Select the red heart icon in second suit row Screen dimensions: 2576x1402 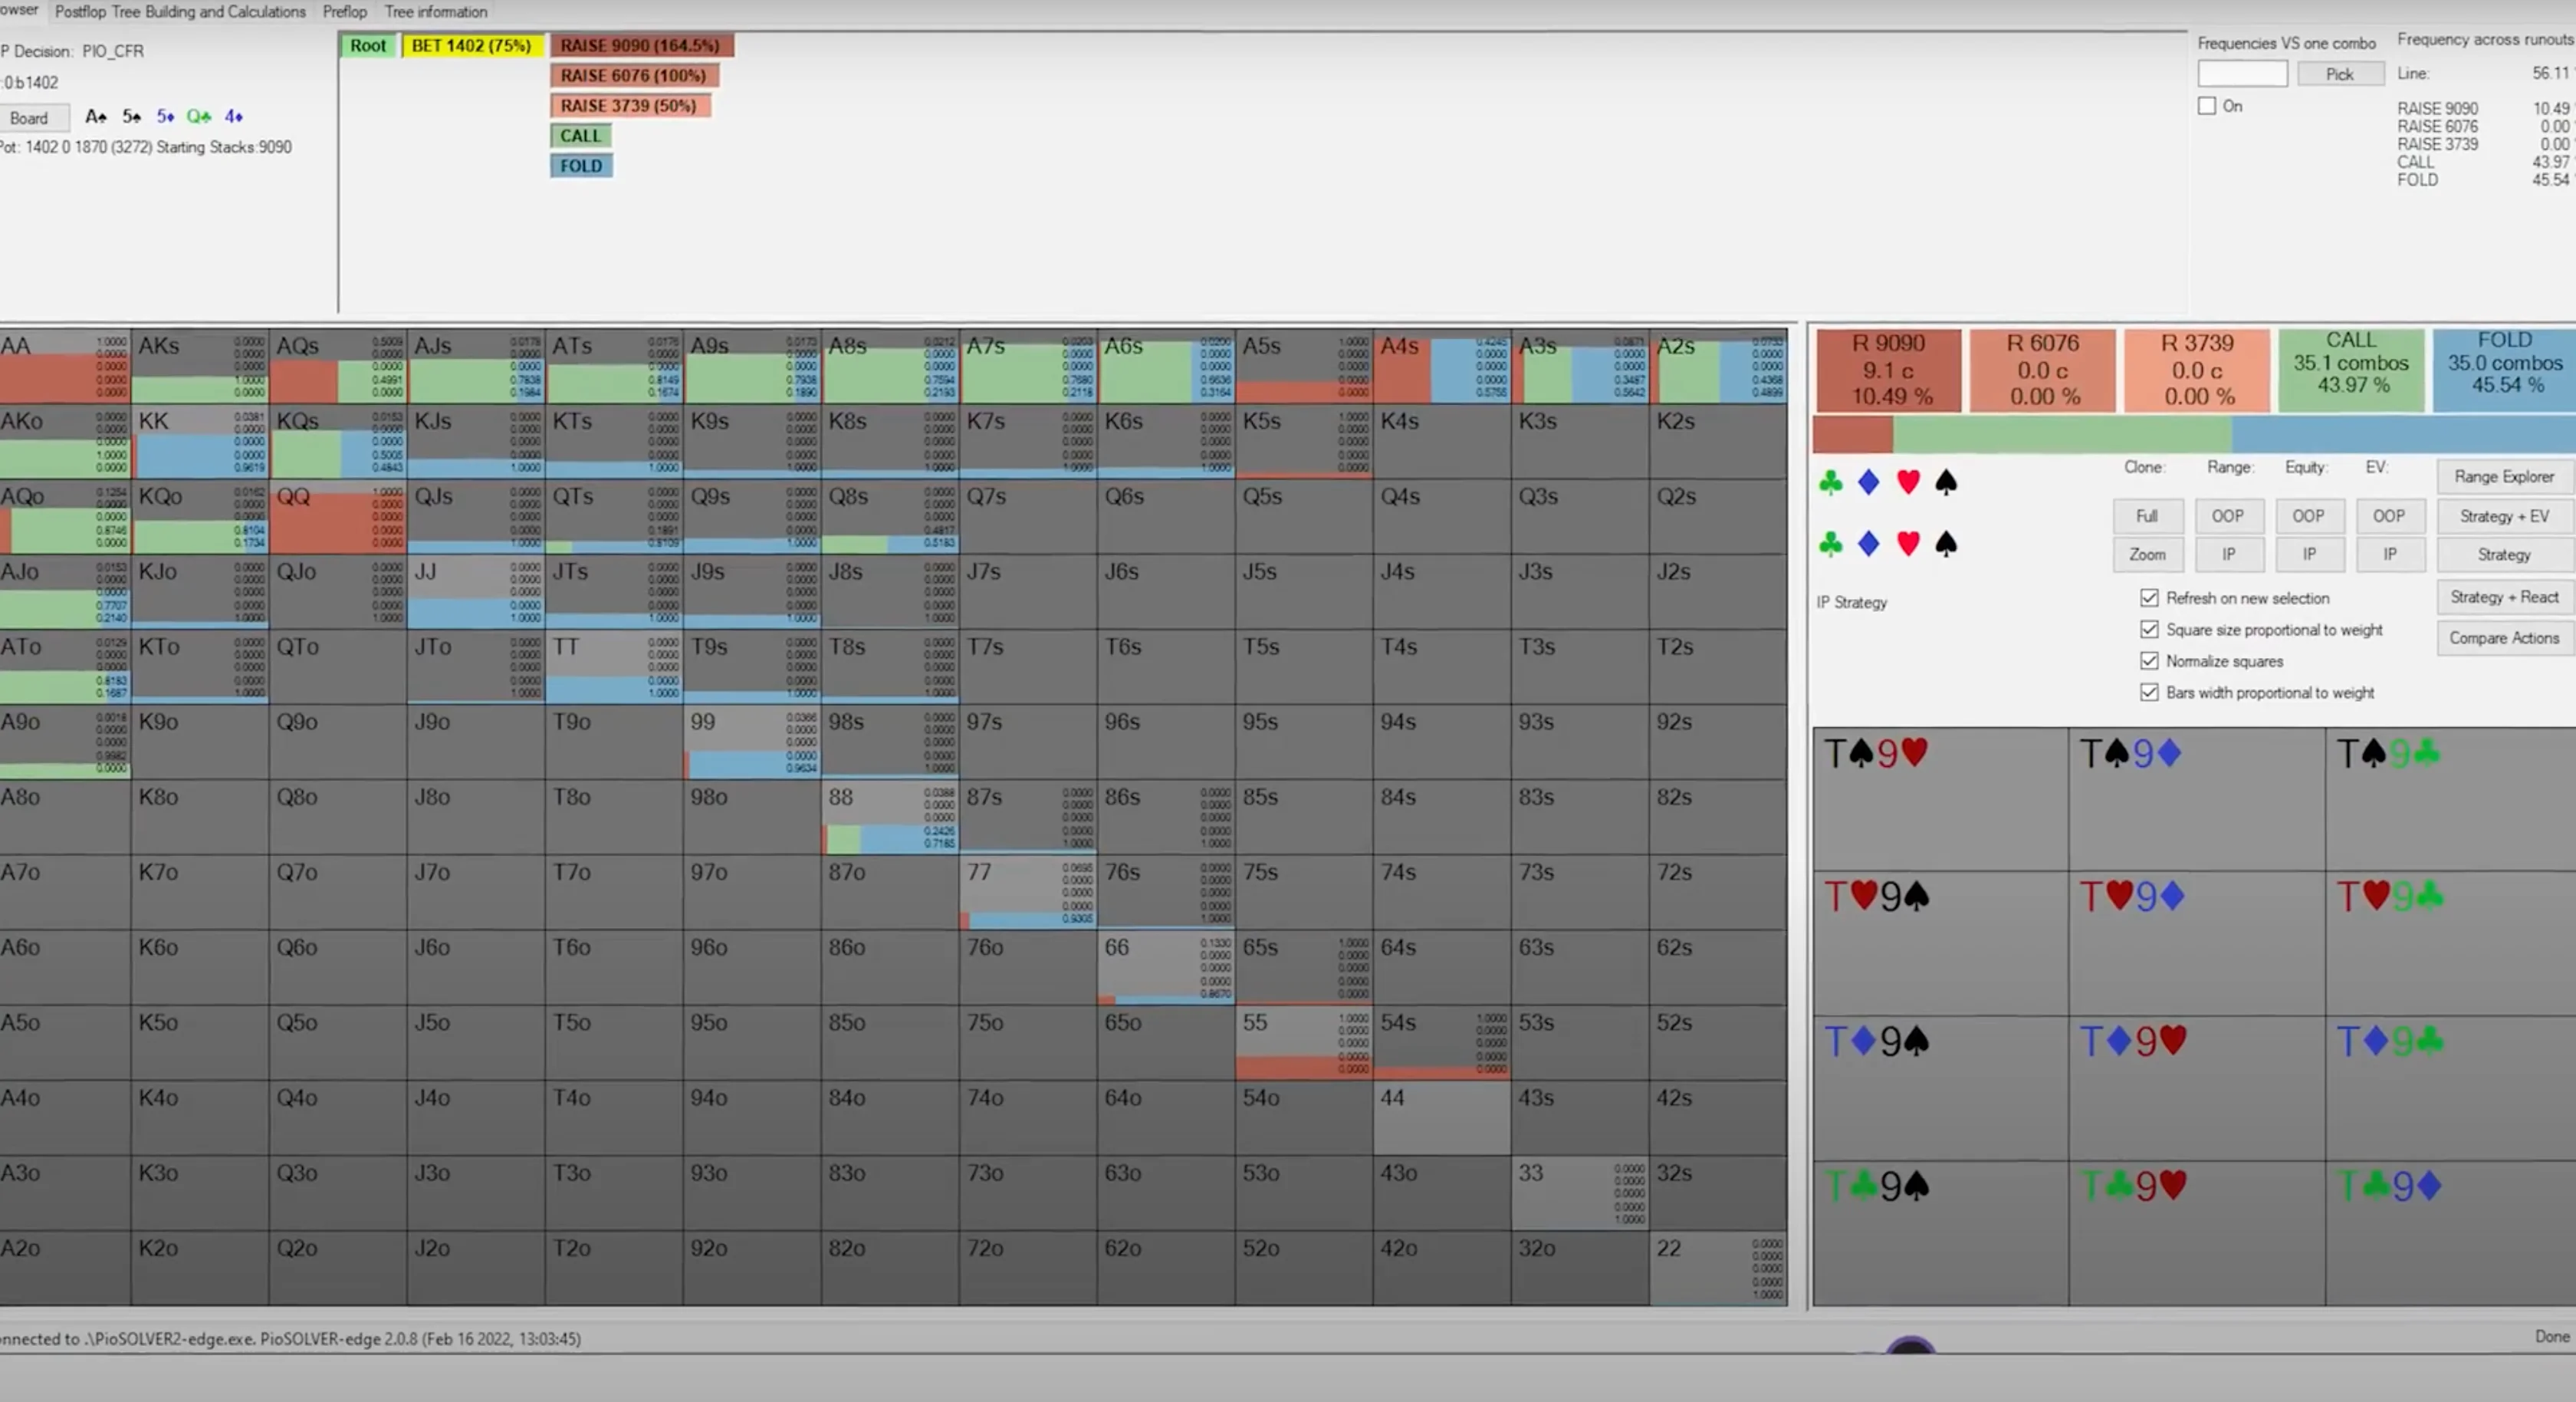pyautogui.click(x=1908, y=545)
